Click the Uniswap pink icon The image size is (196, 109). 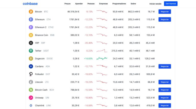[31, 98]
